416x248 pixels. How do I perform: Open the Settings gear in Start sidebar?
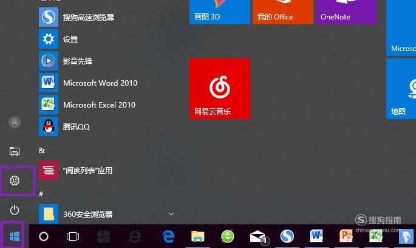tap(15, 181)
